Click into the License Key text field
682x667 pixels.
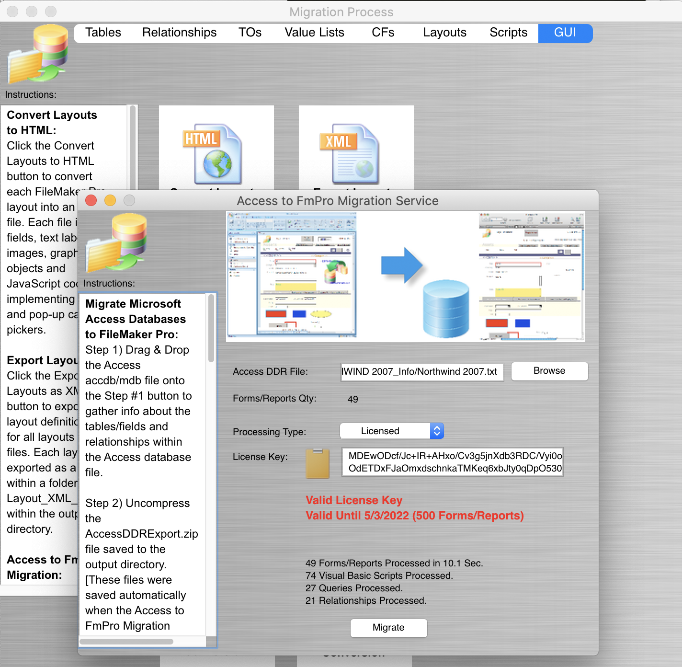pos(453,462)
